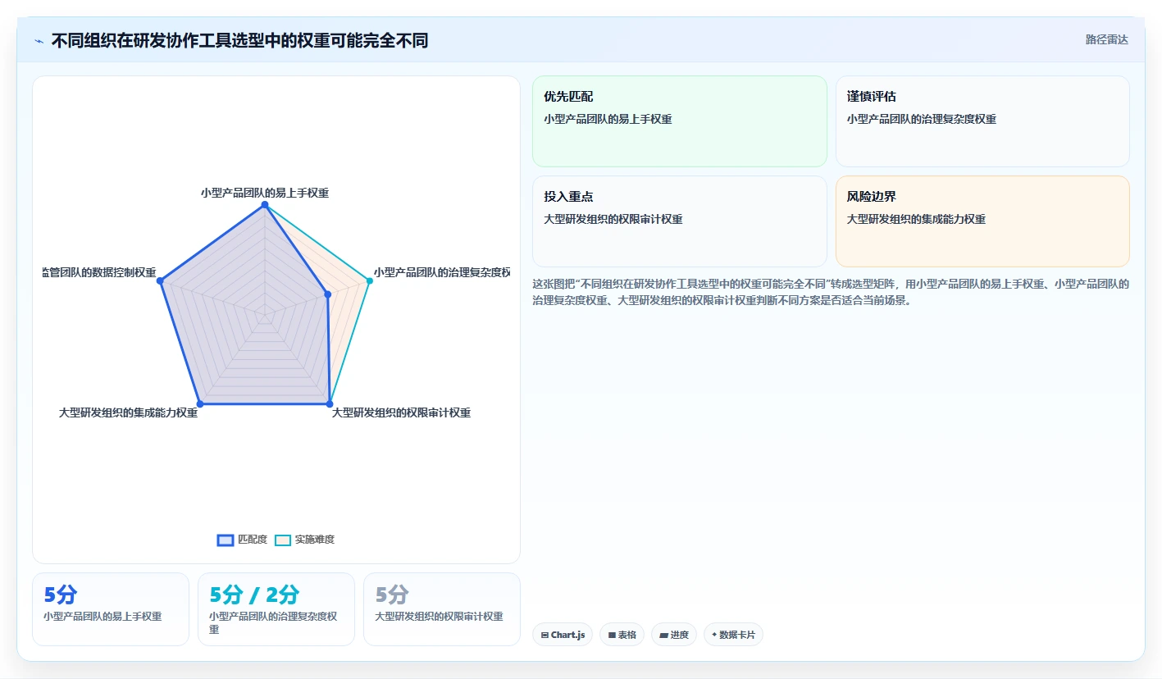This screenshot has height=679, width=1162.
Task: Click axis label 大型研发组织的权限审计权重 on chart
Action: [401, 412]
